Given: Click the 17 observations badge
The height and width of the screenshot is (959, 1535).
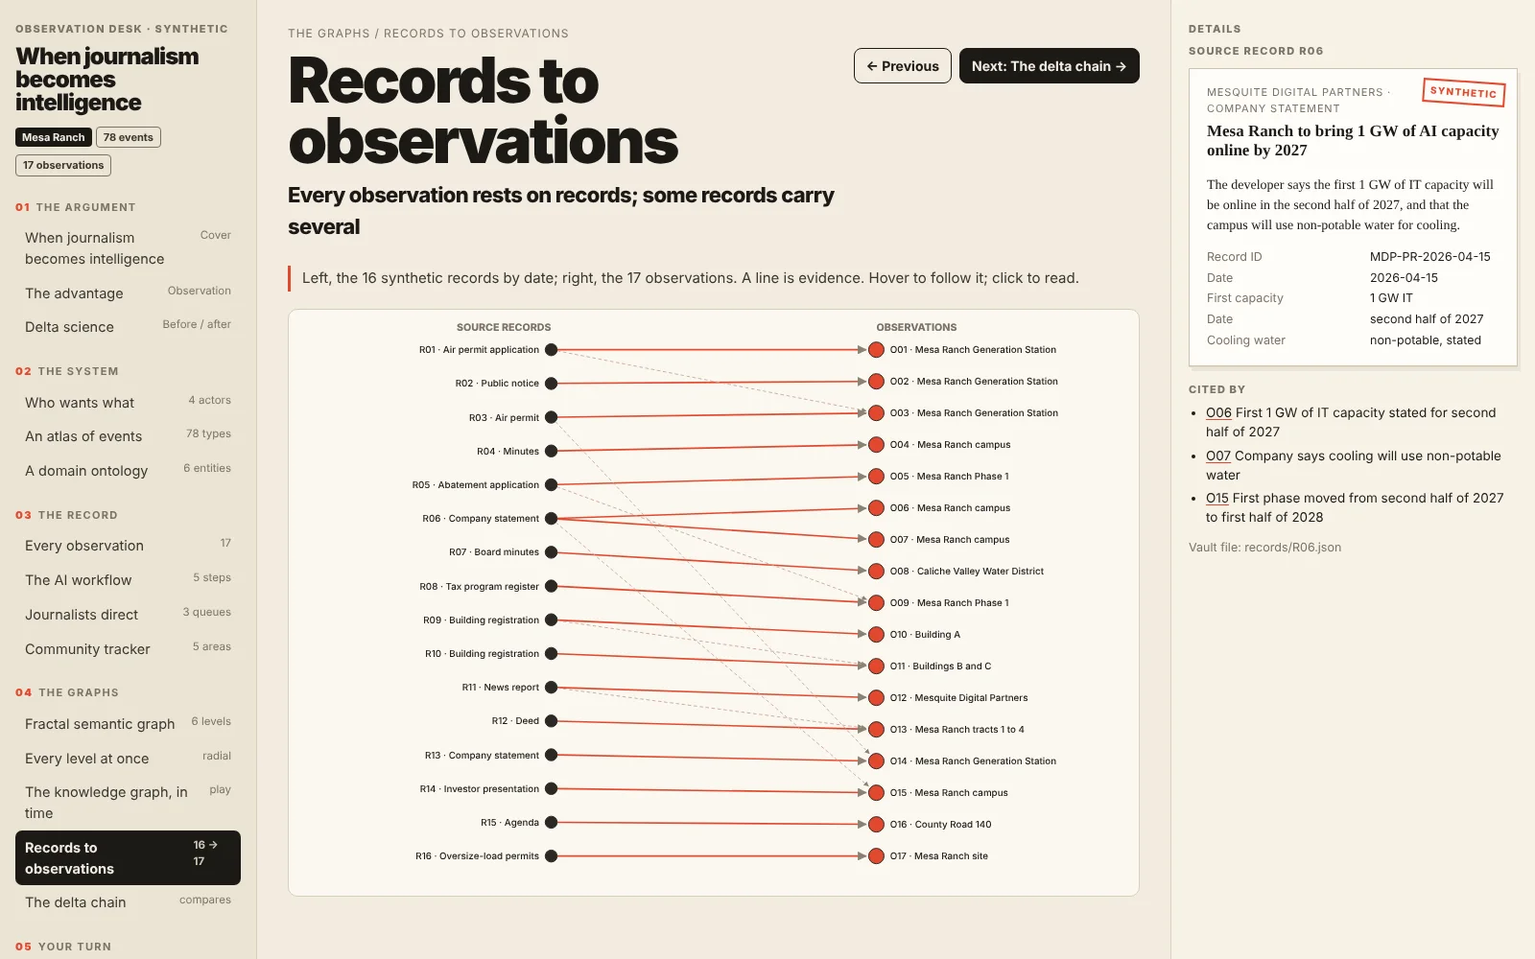Looking at the screenshot, I should point(63,165).
